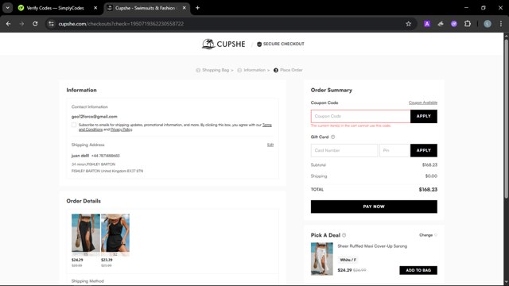Focus the gift card Pin field
Viewport: 509px width, 286px height.
394,150
